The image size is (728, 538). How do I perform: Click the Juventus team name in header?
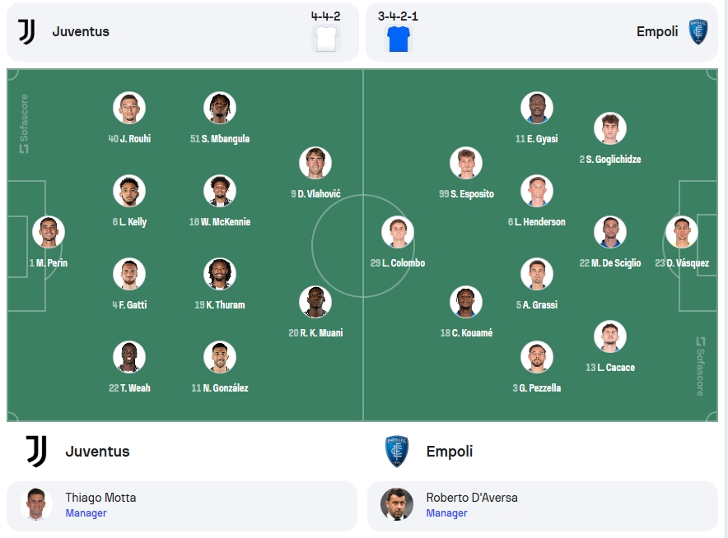click(x=81, y=31)
